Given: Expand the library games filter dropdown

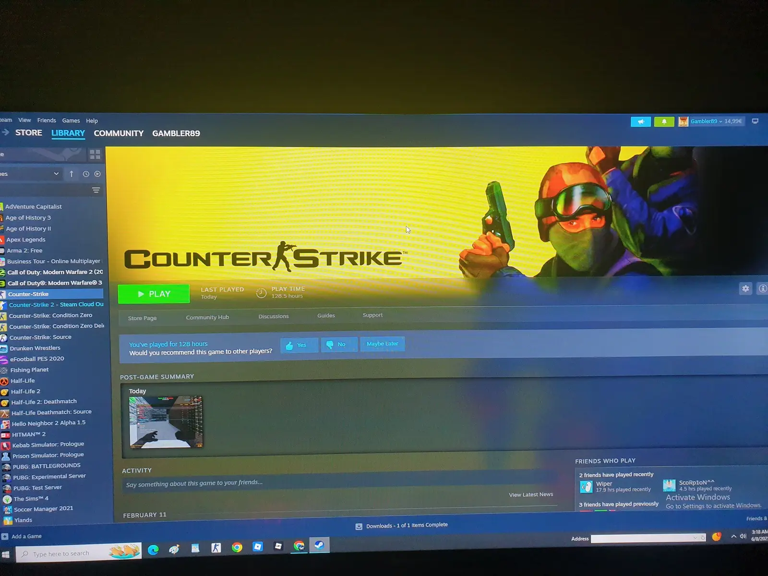Looking at the screenshot, I should pos(56,174).
